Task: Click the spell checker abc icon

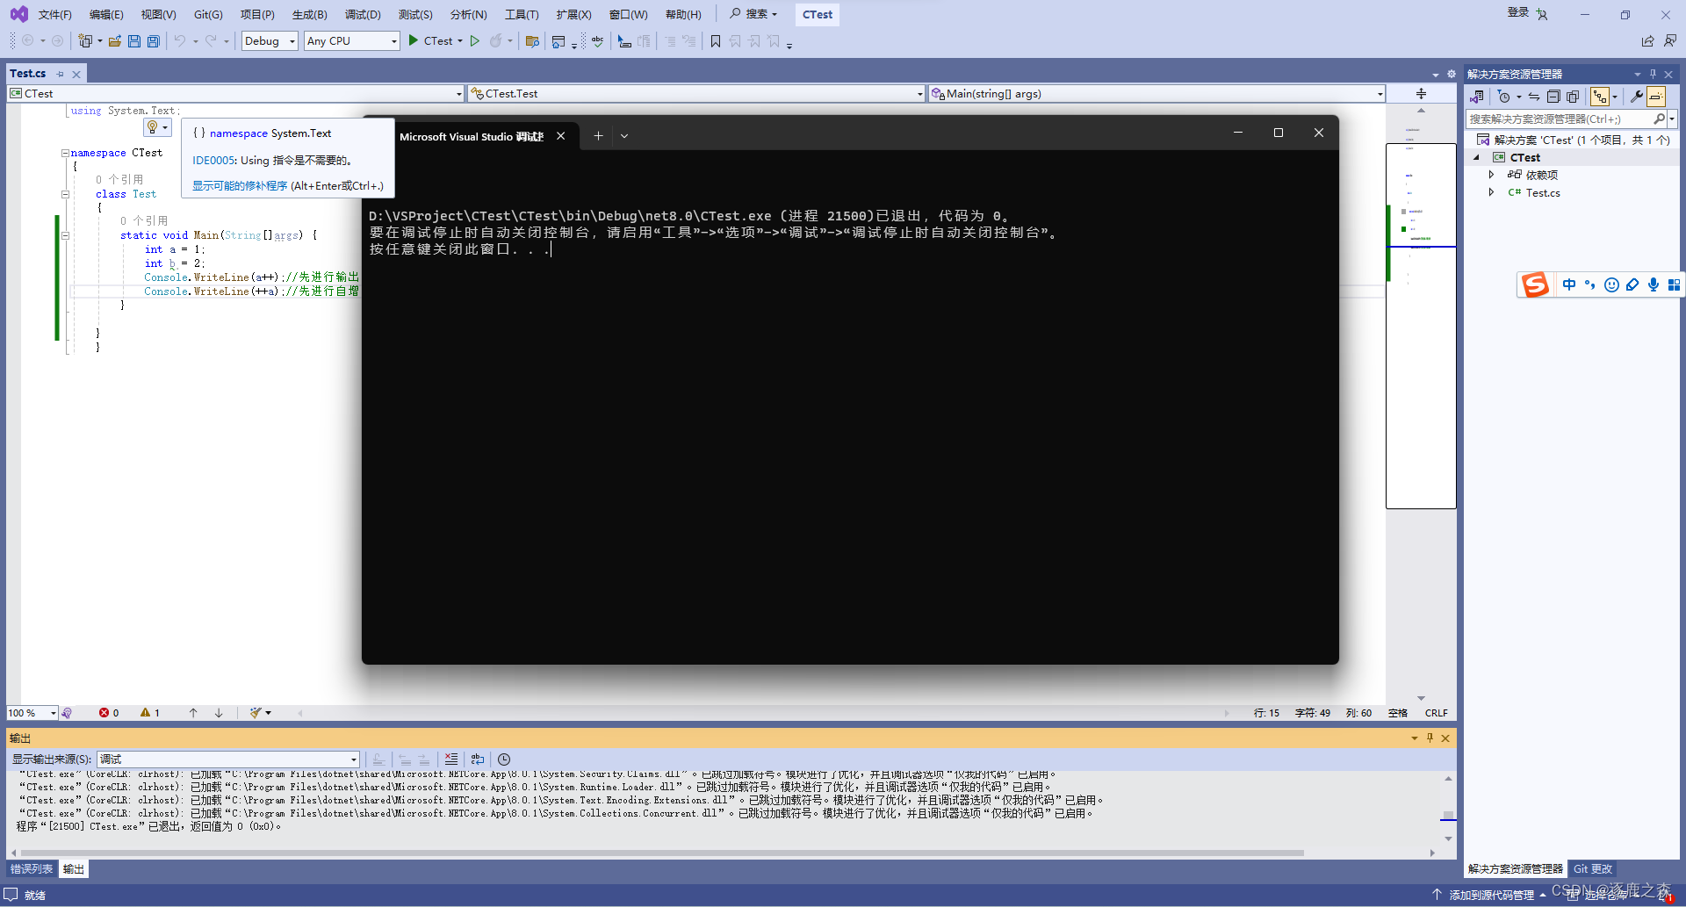Action: coord(598,41)
